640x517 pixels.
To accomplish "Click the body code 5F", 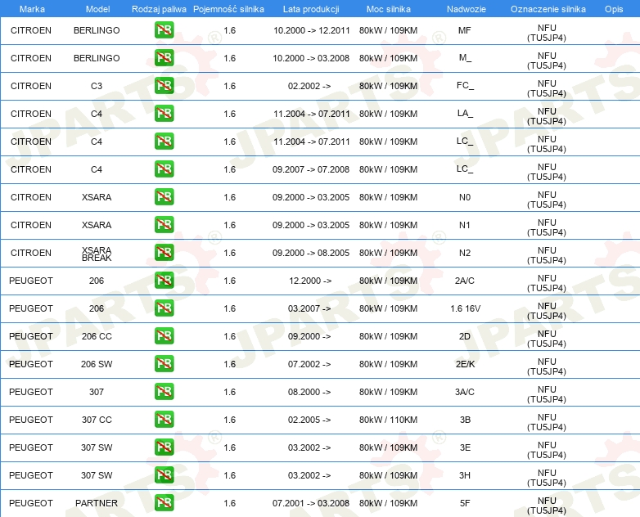I will click(x=465, y=503).
